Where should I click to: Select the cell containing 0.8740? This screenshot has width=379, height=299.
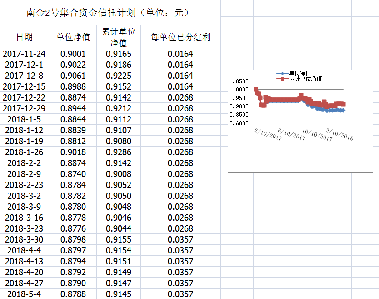(x=73, y=174)
